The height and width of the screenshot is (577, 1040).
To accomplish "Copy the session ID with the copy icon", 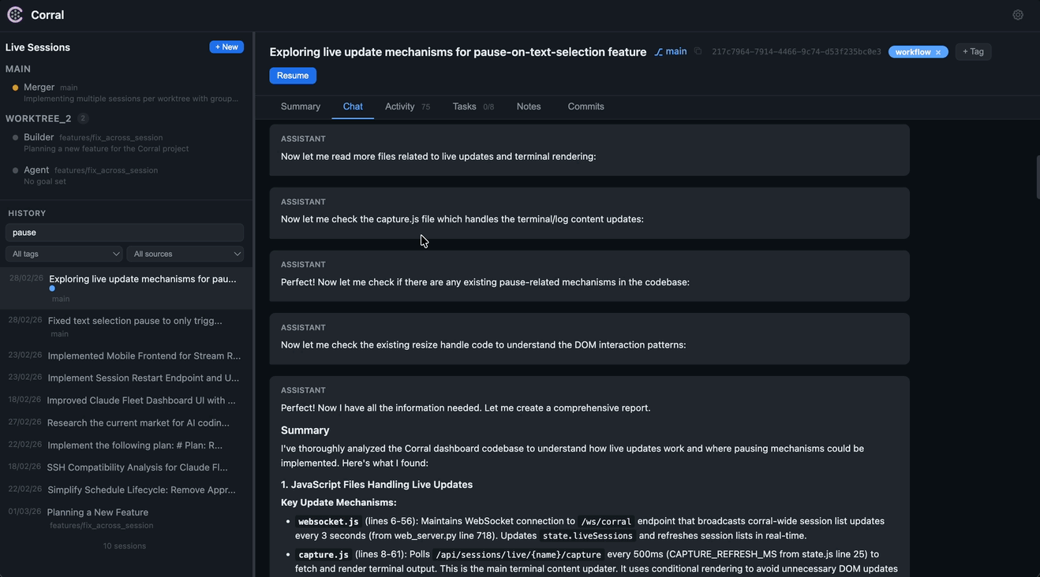I will click(698, 51).
